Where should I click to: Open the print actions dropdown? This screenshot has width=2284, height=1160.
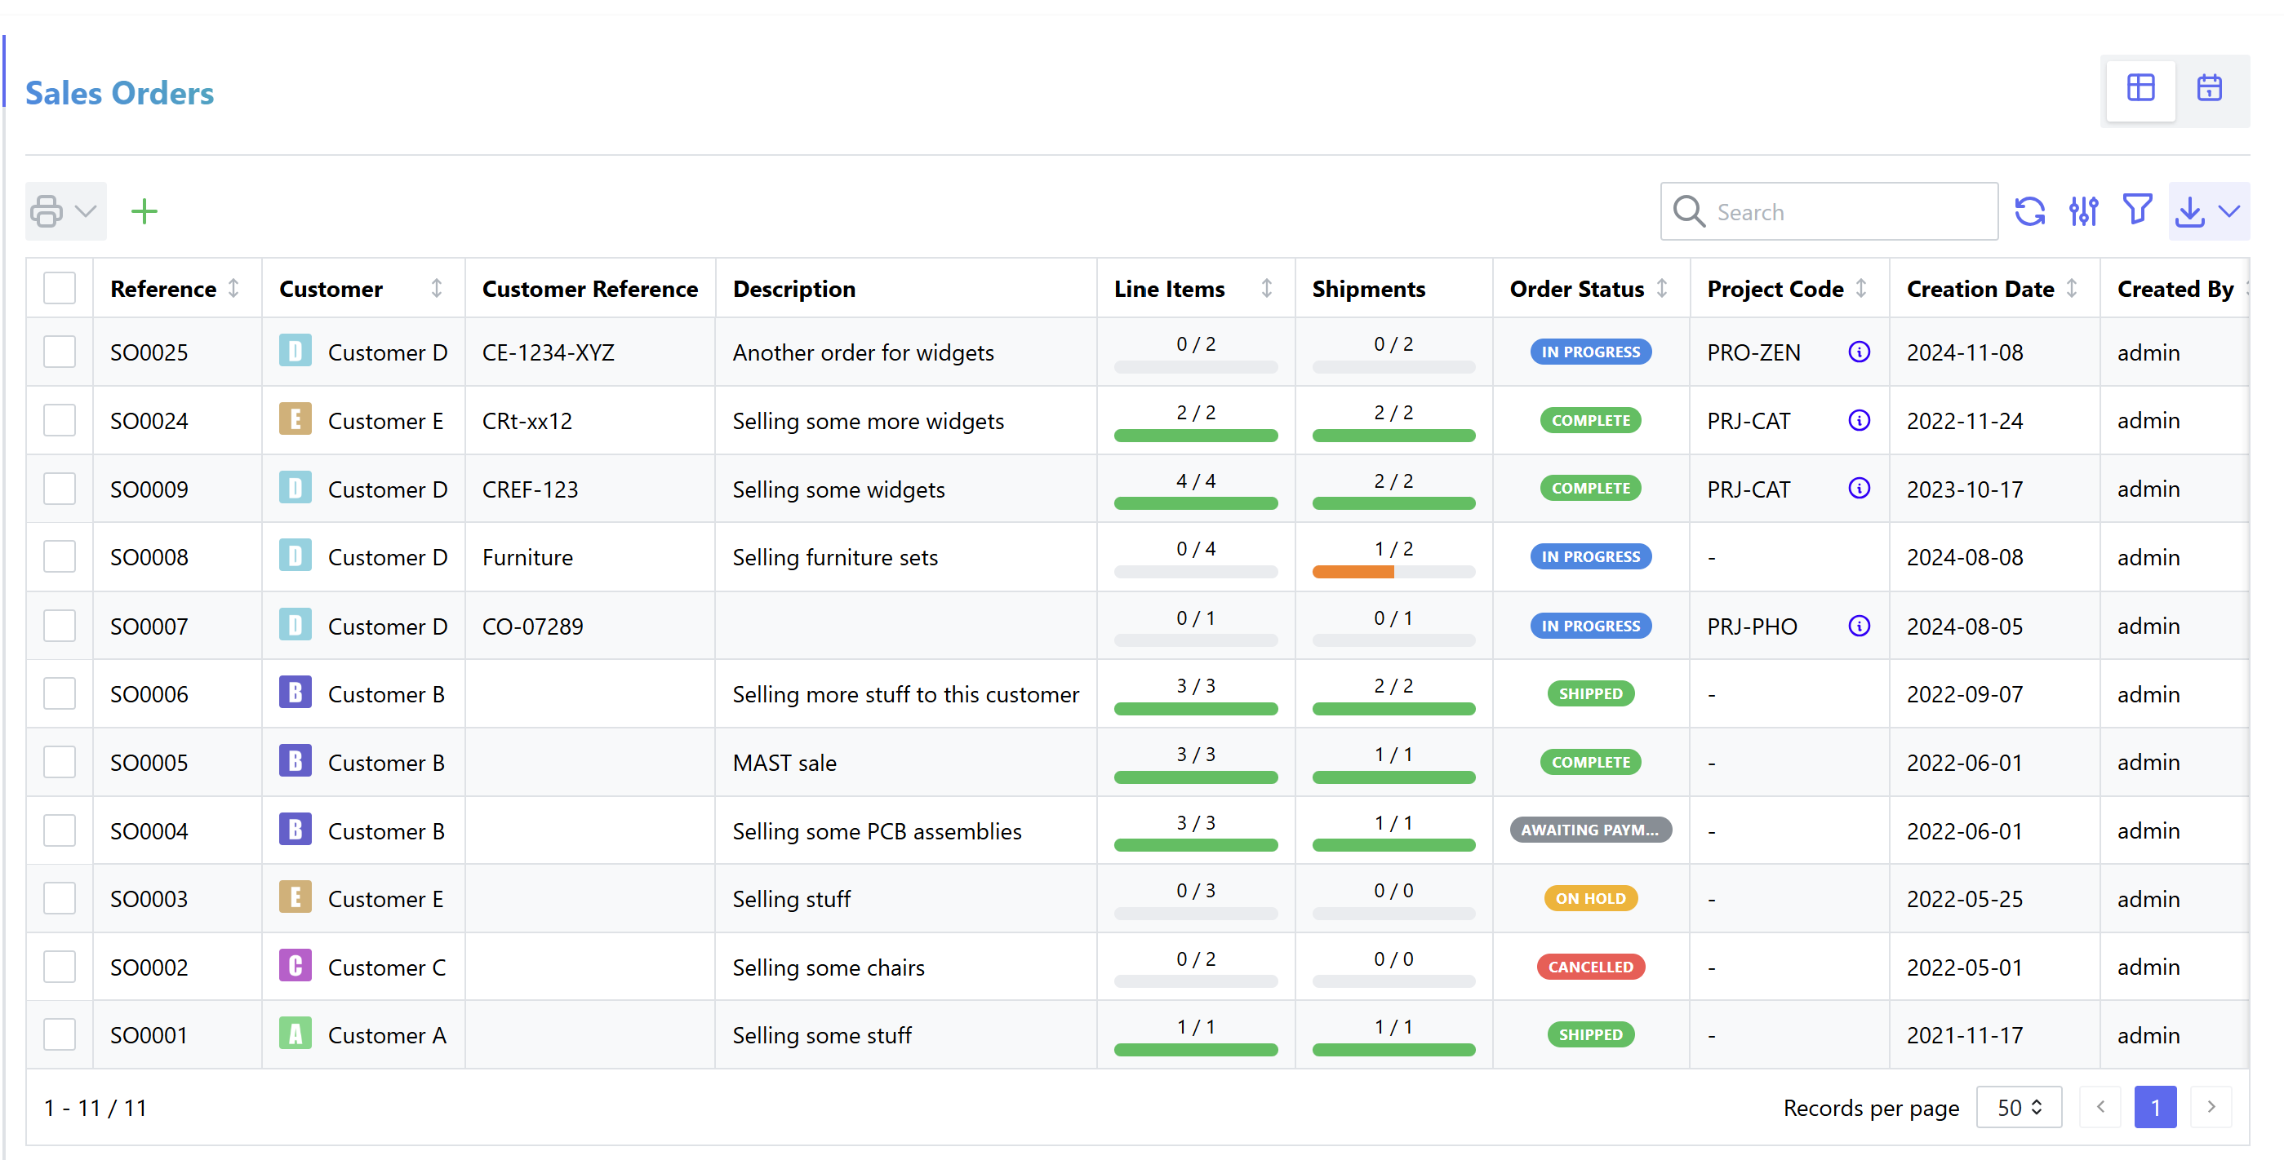coord(64,212)
